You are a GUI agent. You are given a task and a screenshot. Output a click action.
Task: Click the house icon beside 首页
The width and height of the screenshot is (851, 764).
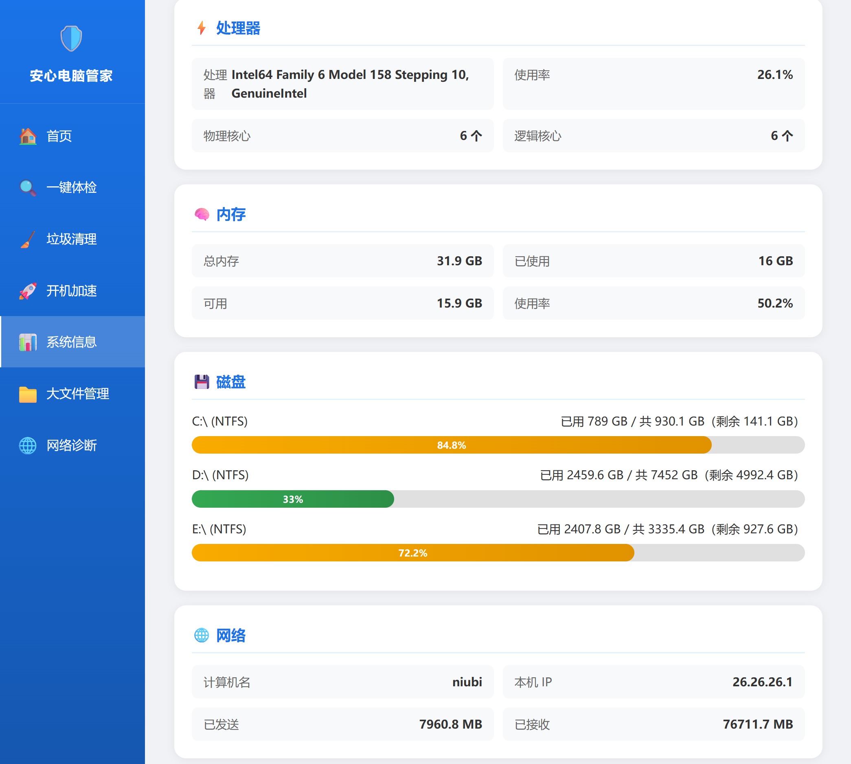tap(28, 136)
